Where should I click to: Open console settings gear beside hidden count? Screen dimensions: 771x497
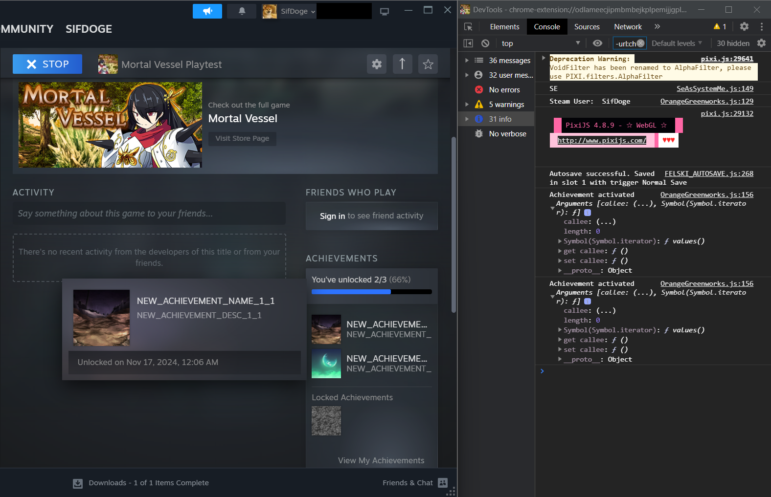(x=762, y=43)
